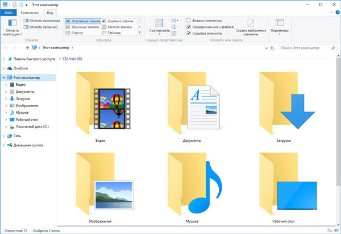The width and height of the screenshot is (341, 234).
Task: Select Details (Таблица) layout
Action: (x=111, y=32)
